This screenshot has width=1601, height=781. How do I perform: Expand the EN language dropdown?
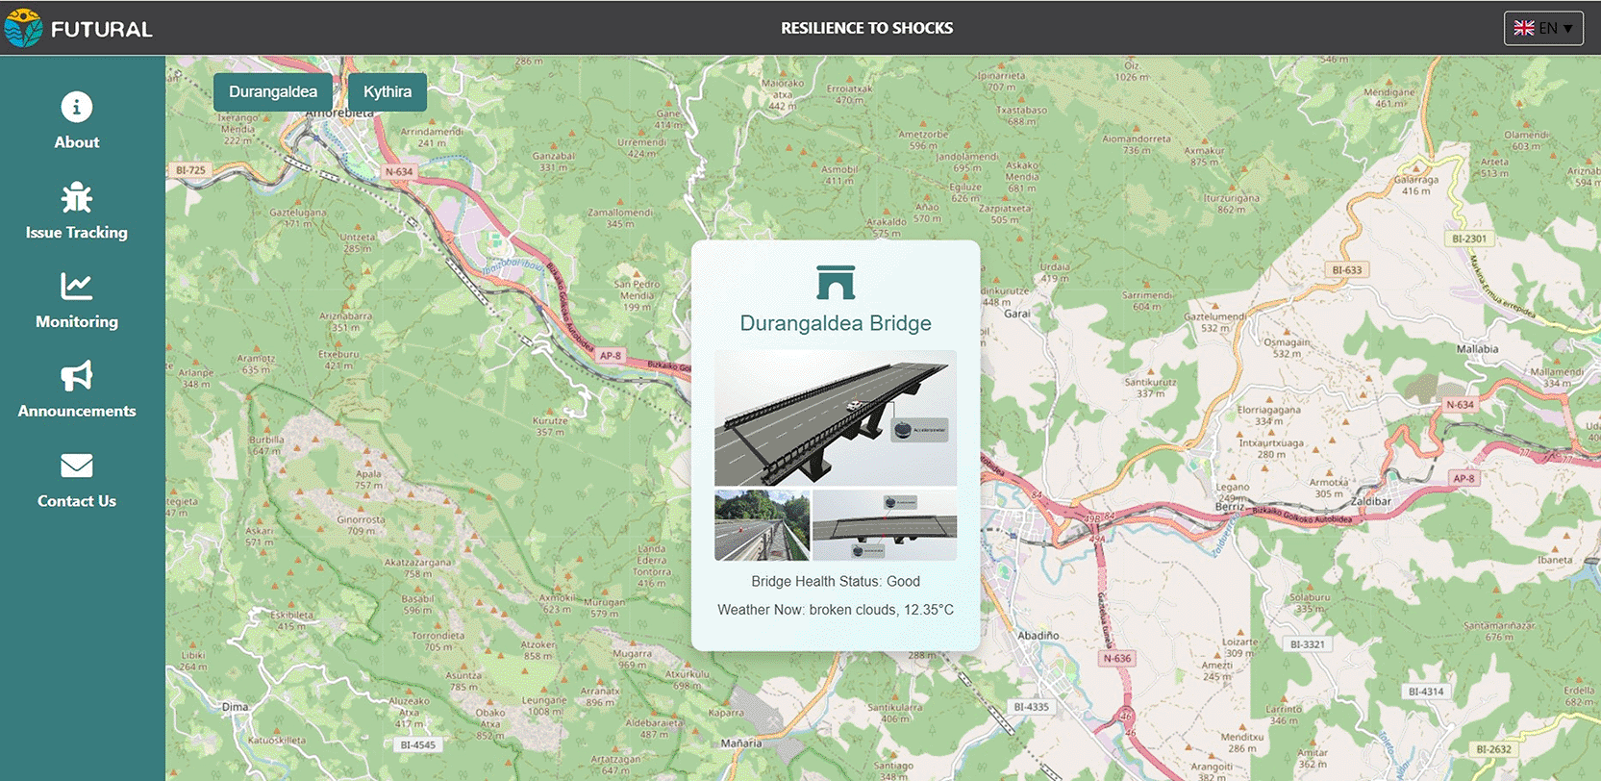pyautogui.click(x=1543, y=28)
